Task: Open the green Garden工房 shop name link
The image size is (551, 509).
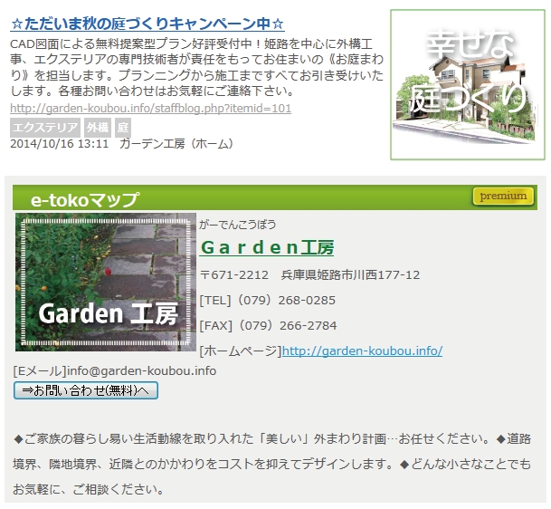Action: [x=267, y=247]
